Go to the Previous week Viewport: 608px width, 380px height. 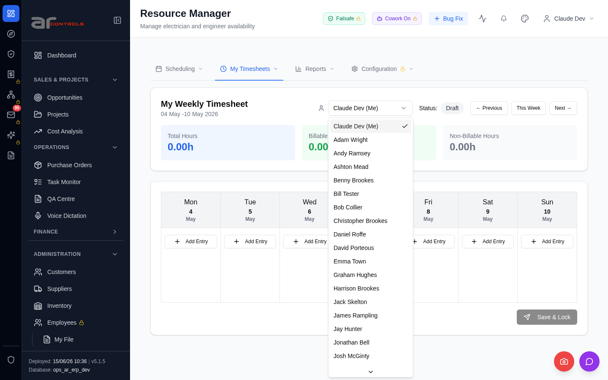click(x=489, y=108)
